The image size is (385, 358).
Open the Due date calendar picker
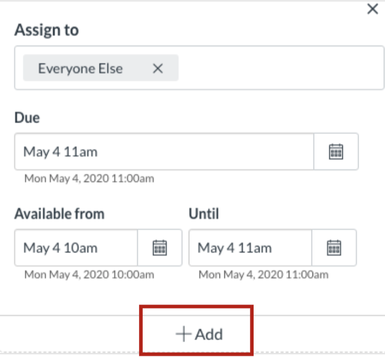coord(336,151)
